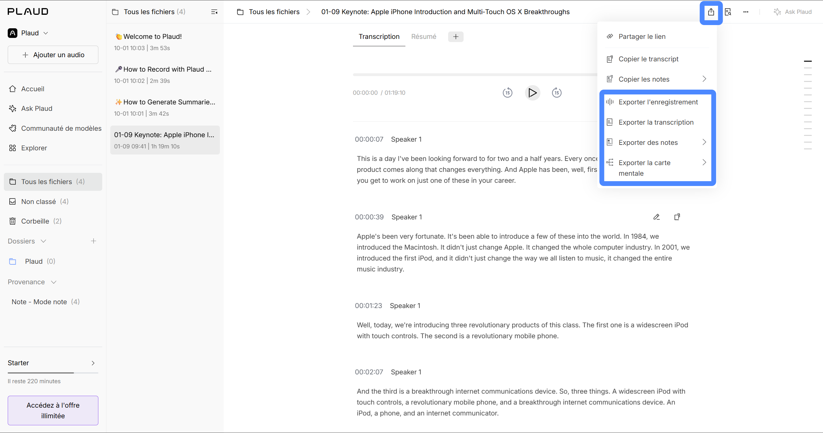Open Ask Plaud in the top right
This screenshot has width=823, height=433.
coord(792,12)
